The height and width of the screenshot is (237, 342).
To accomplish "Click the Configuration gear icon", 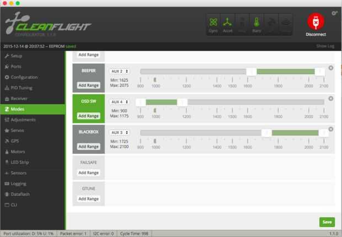I will pos(7,77).
